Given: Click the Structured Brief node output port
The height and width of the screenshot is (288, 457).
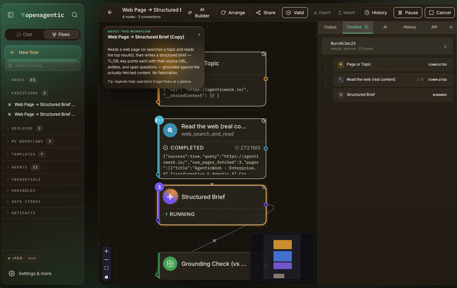Looking at the screenshot, I should pos(266,205).
